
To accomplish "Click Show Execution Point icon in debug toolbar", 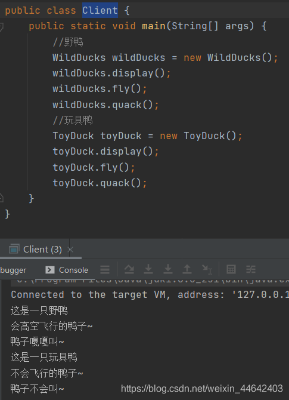I will [x=105, y=269].
